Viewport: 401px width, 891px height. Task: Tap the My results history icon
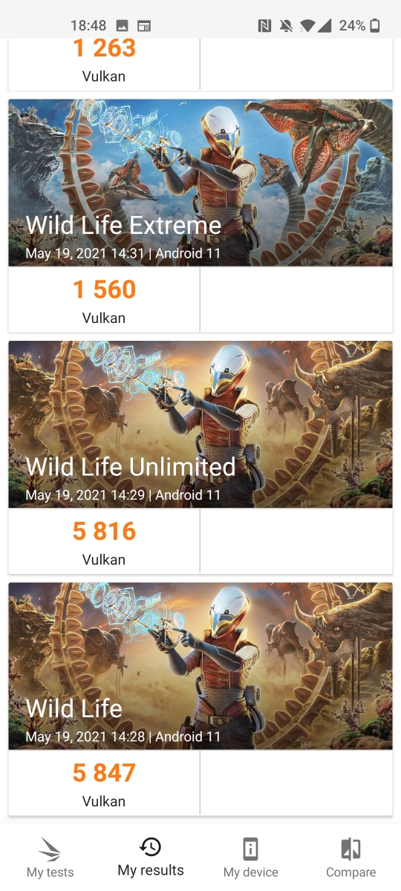pos(151,847)
